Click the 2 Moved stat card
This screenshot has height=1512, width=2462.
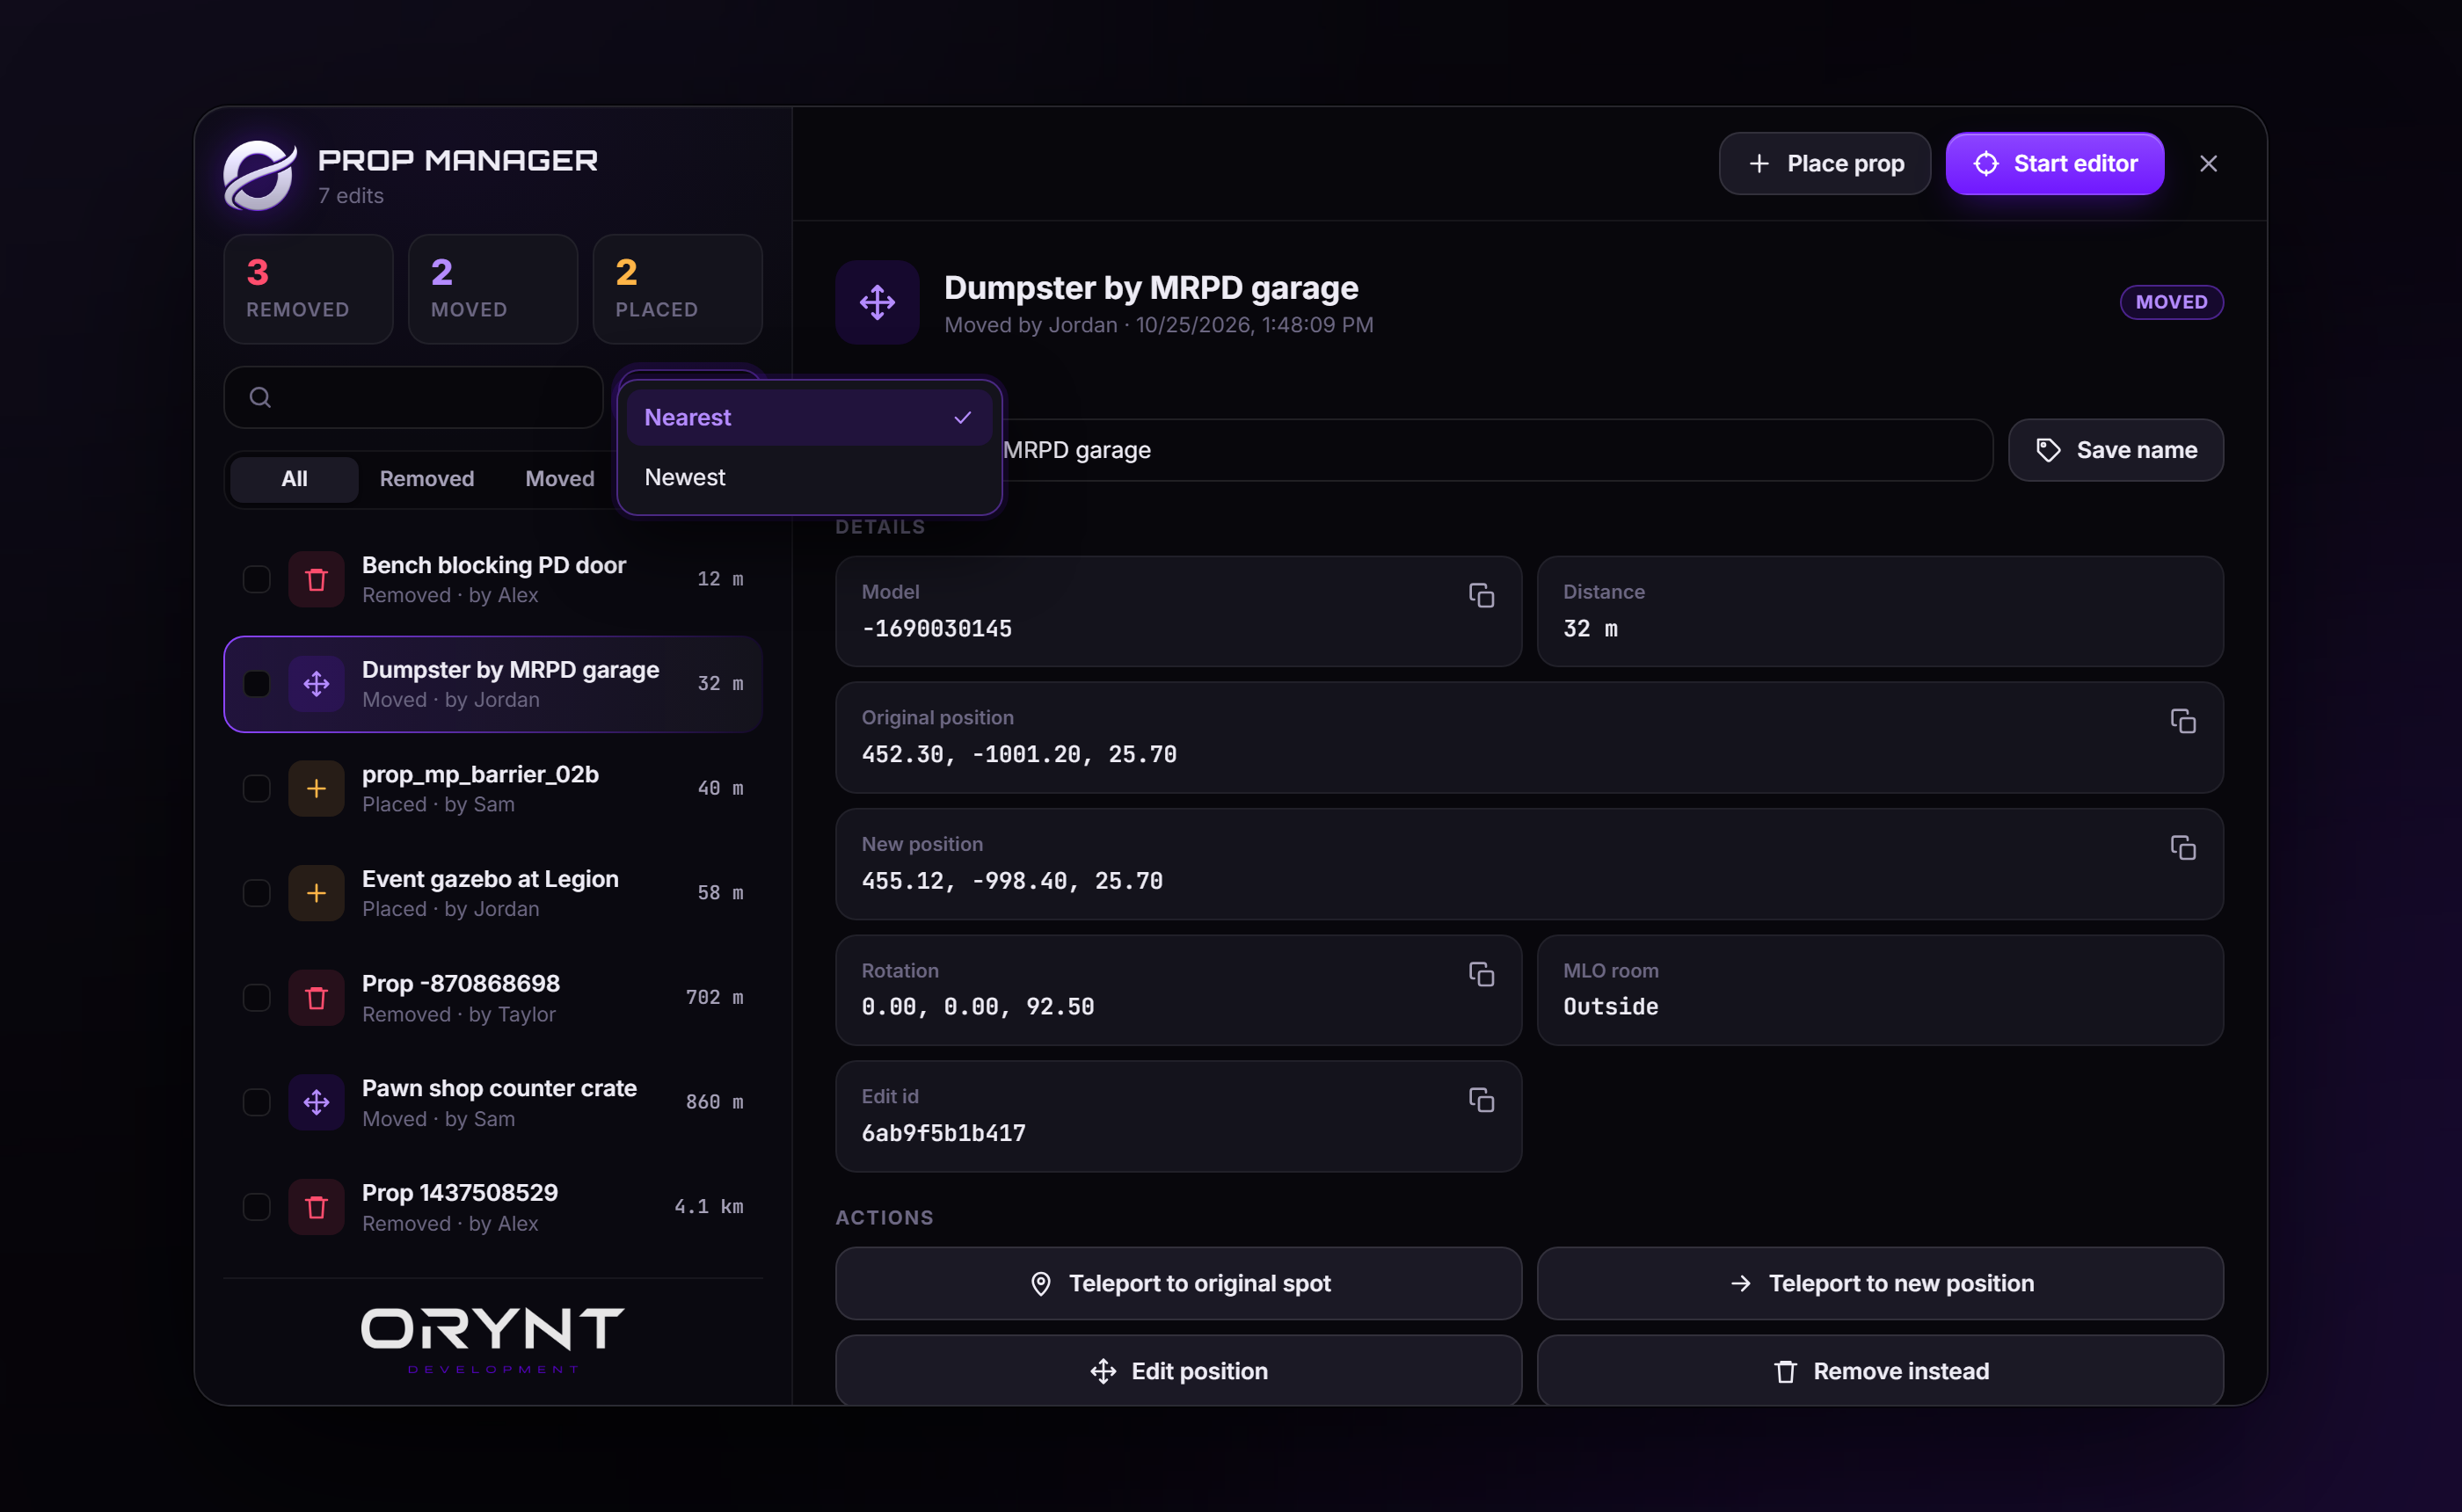point(493,290)
